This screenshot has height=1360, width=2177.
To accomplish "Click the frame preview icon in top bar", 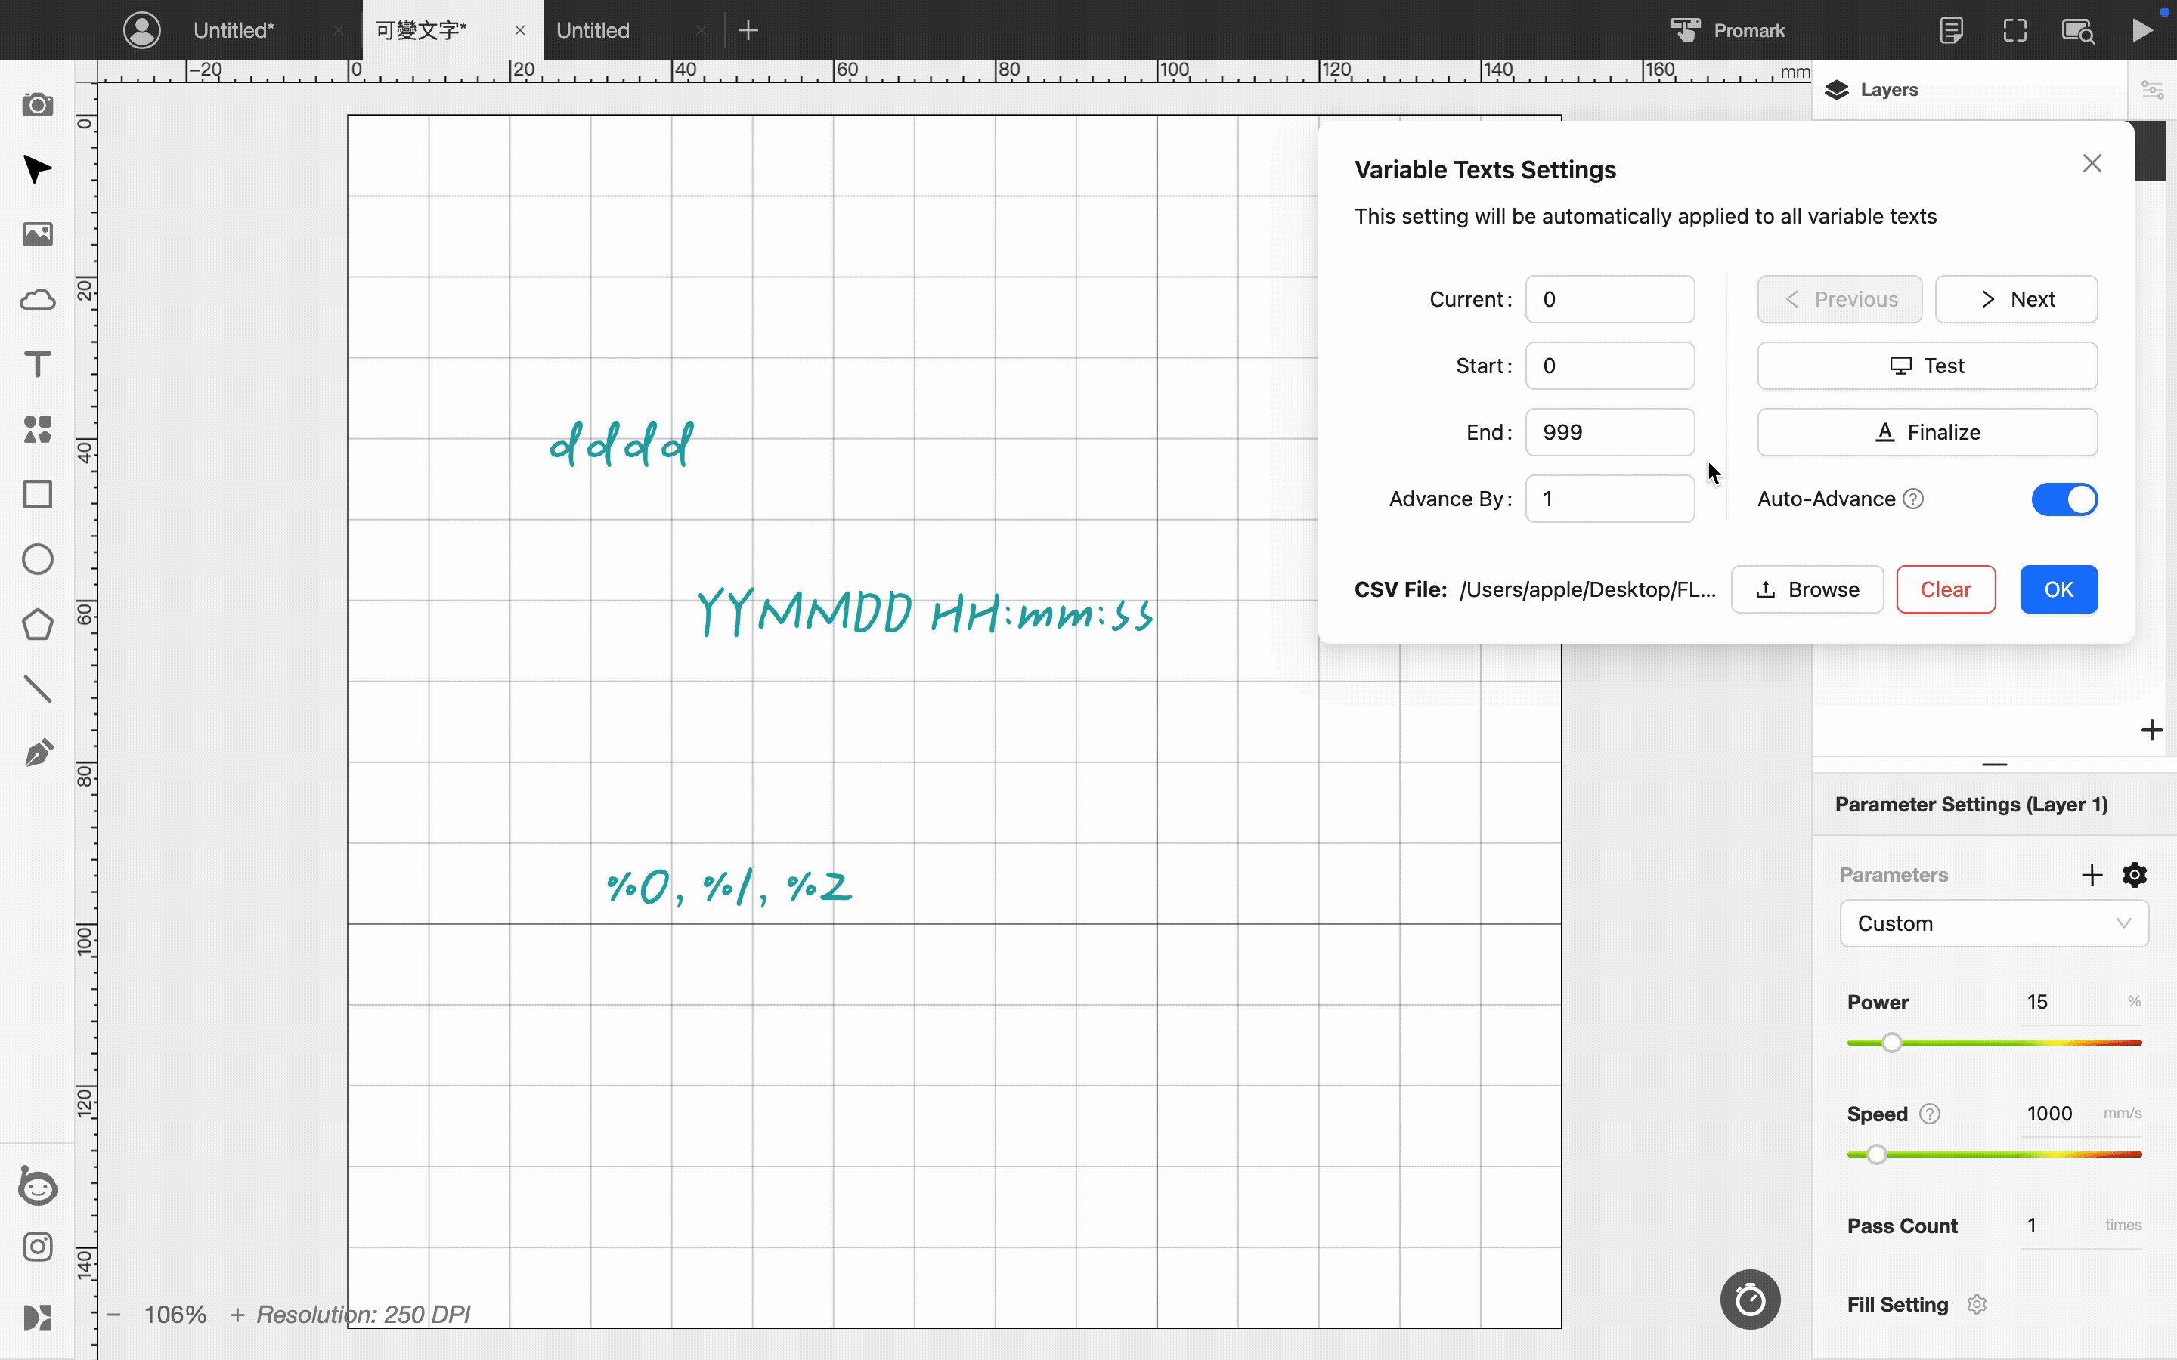I will coord(2015,29).
